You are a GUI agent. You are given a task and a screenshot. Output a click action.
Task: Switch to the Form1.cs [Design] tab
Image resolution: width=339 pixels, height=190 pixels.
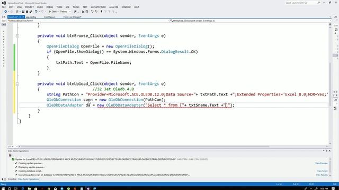[72, 17]
